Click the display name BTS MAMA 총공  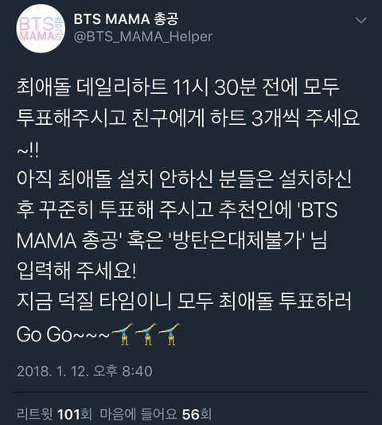point(126,19)
